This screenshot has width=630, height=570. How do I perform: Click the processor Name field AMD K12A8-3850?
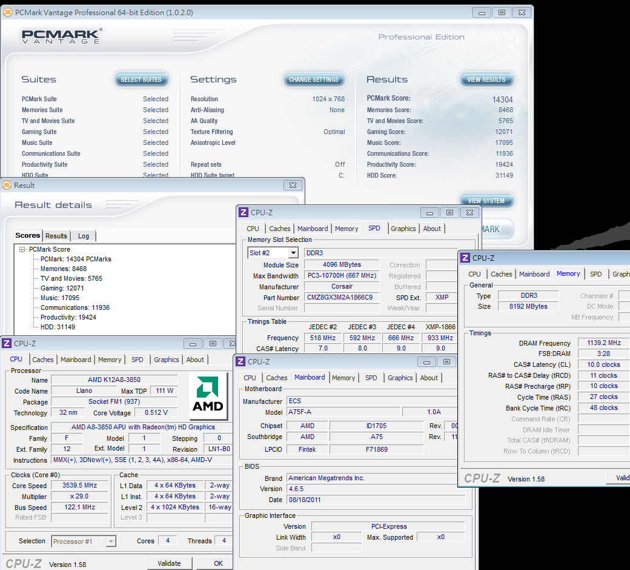pos(114,380)
